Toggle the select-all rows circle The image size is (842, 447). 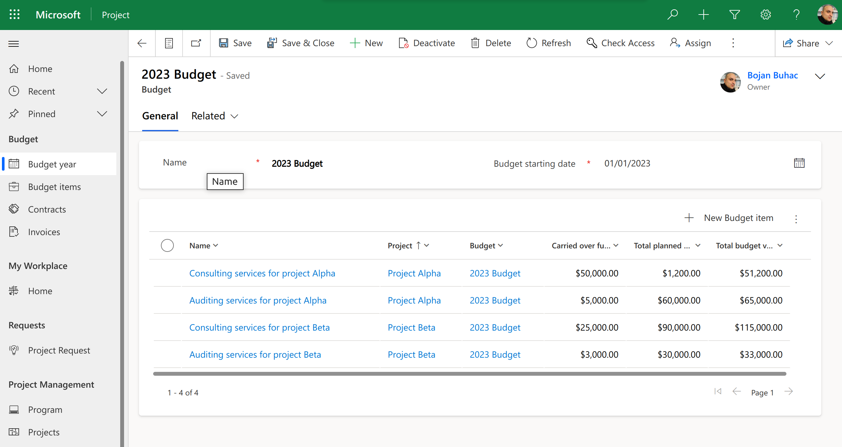[x=167, y=246]
